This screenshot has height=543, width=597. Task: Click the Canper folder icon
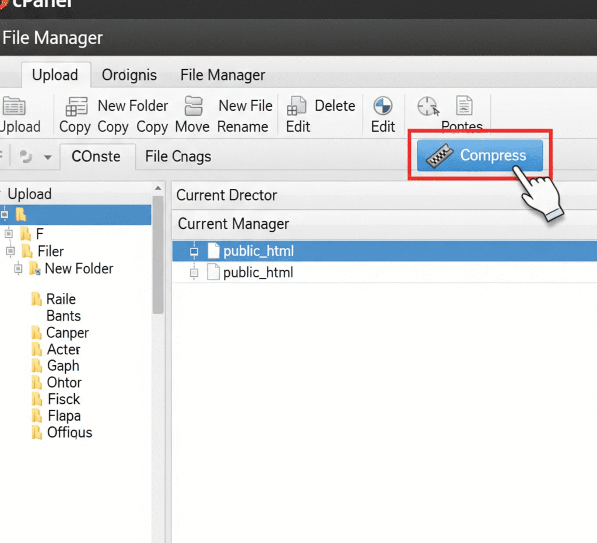pyautogui.click(x=36, y=333)
